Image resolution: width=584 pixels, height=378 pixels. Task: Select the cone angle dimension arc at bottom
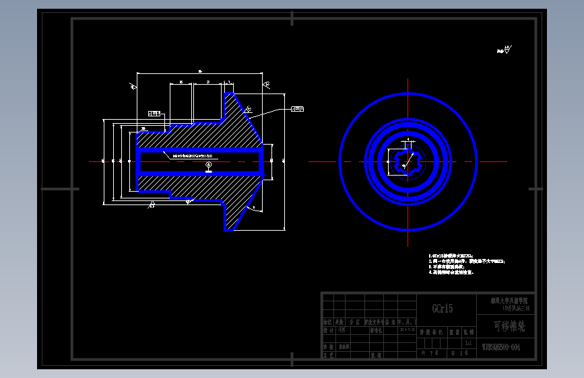(x=254, y=209)
